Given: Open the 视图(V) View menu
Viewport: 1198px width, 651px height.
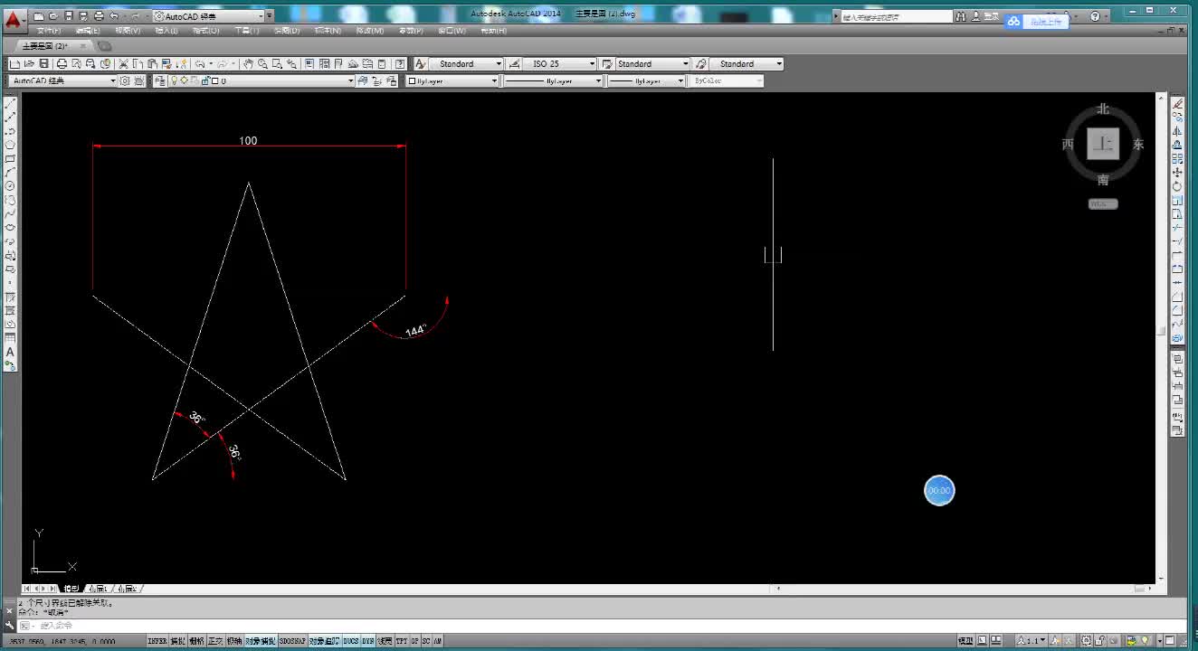Looking at the screenshot, I should click(128, 31).
